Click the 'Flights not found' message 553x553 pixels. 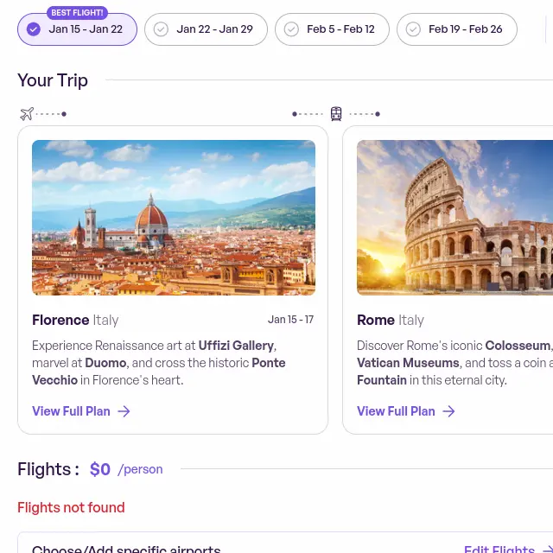tap(71, 507)
